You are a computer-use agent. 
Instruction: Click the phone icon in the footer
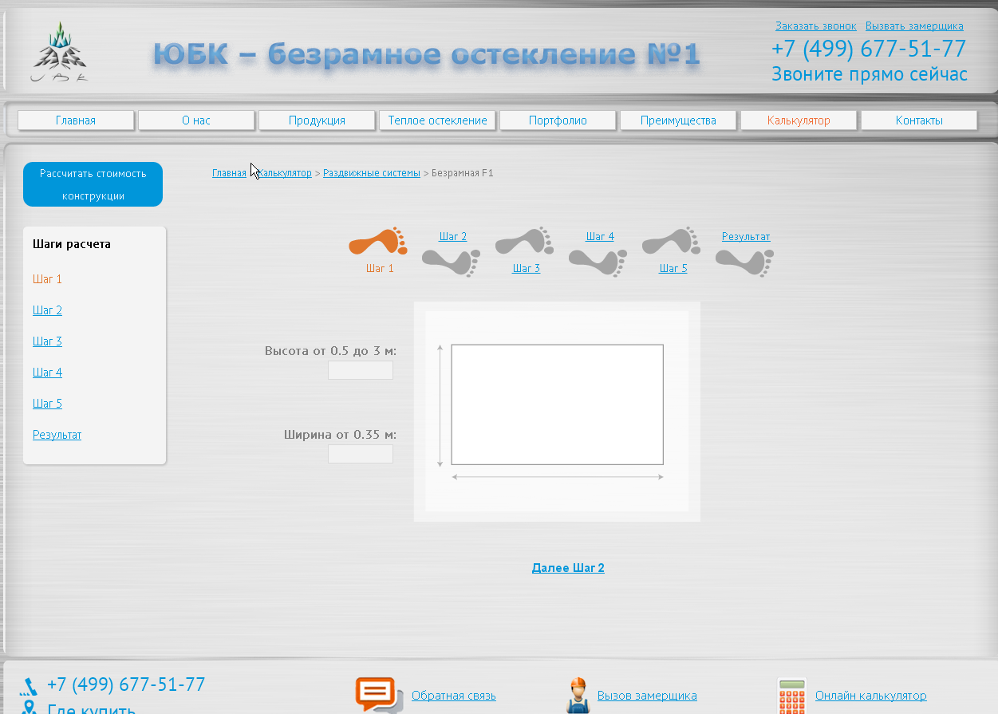coord(28,684)
